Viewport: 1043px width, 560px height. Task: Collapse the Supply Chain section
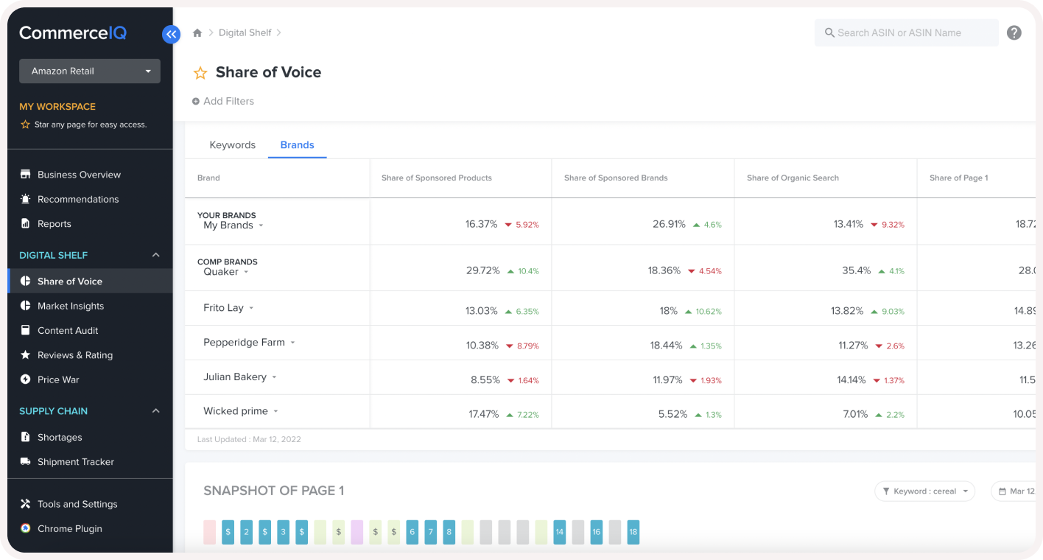click(155, 411)
